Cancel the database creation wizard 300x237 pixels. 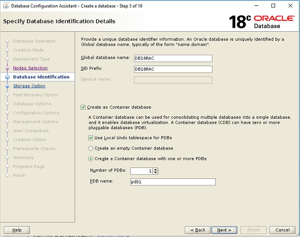[283, 230]
